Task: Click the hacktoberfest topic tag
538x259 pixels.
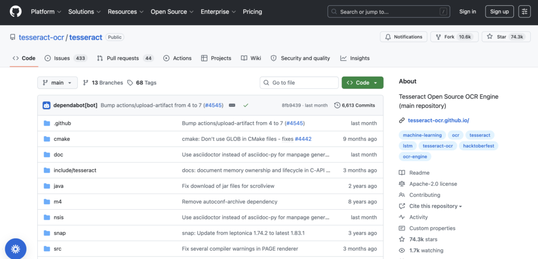Action: 478,146
